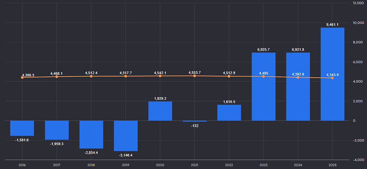Click the 2018 x-axis year label
Viewport: 367px width, 169px height.
pyautogui.click(x=91, y=165)
